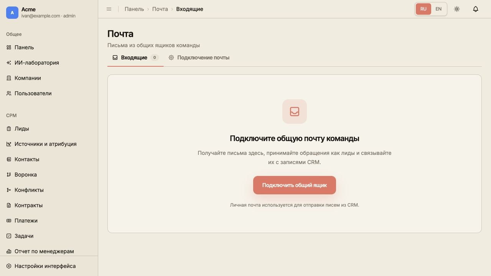Image resolution: width=491 pixels, height=276 pixels.
Task: Click the Лиды clipboard icon
Action: 9,129
